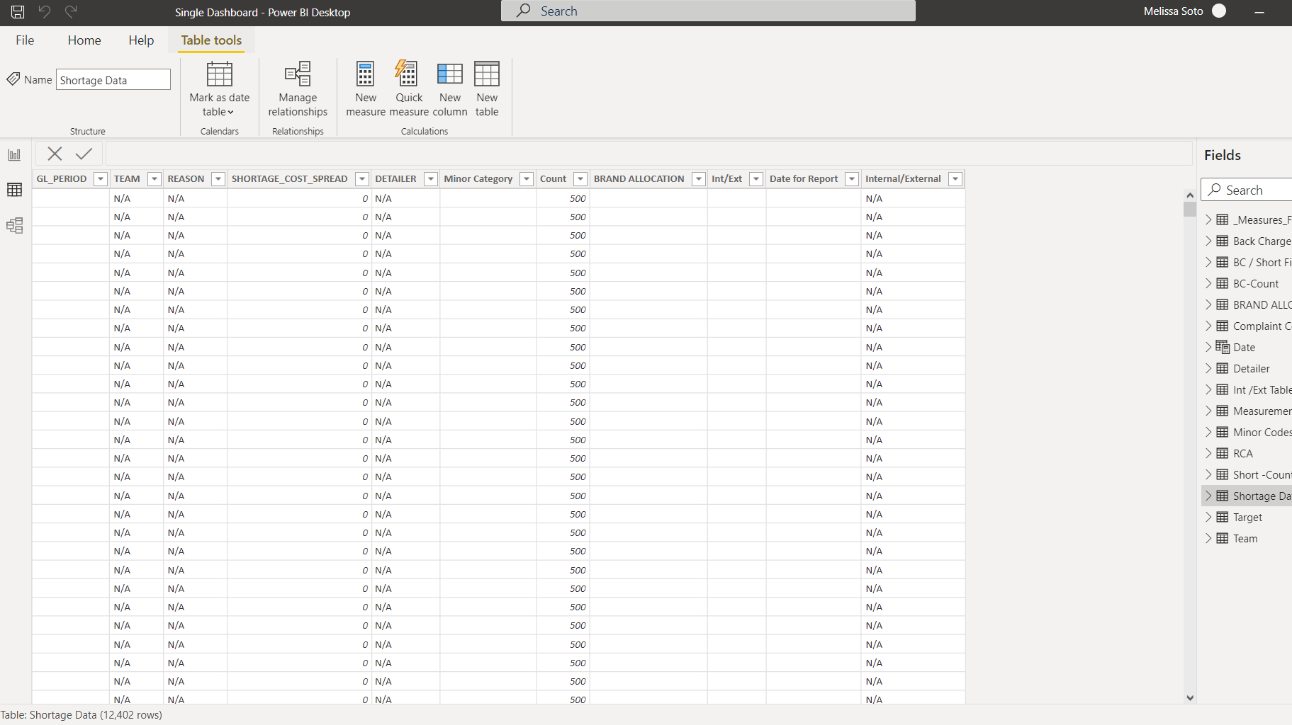Open the Help tab
This screenshot has height=725, width=1292.
(x=141, y=40)
